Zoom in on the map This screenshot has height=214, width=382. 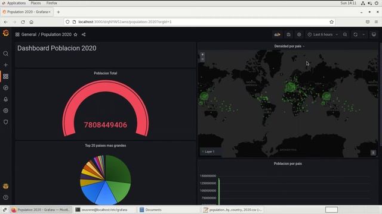point(202,55)
